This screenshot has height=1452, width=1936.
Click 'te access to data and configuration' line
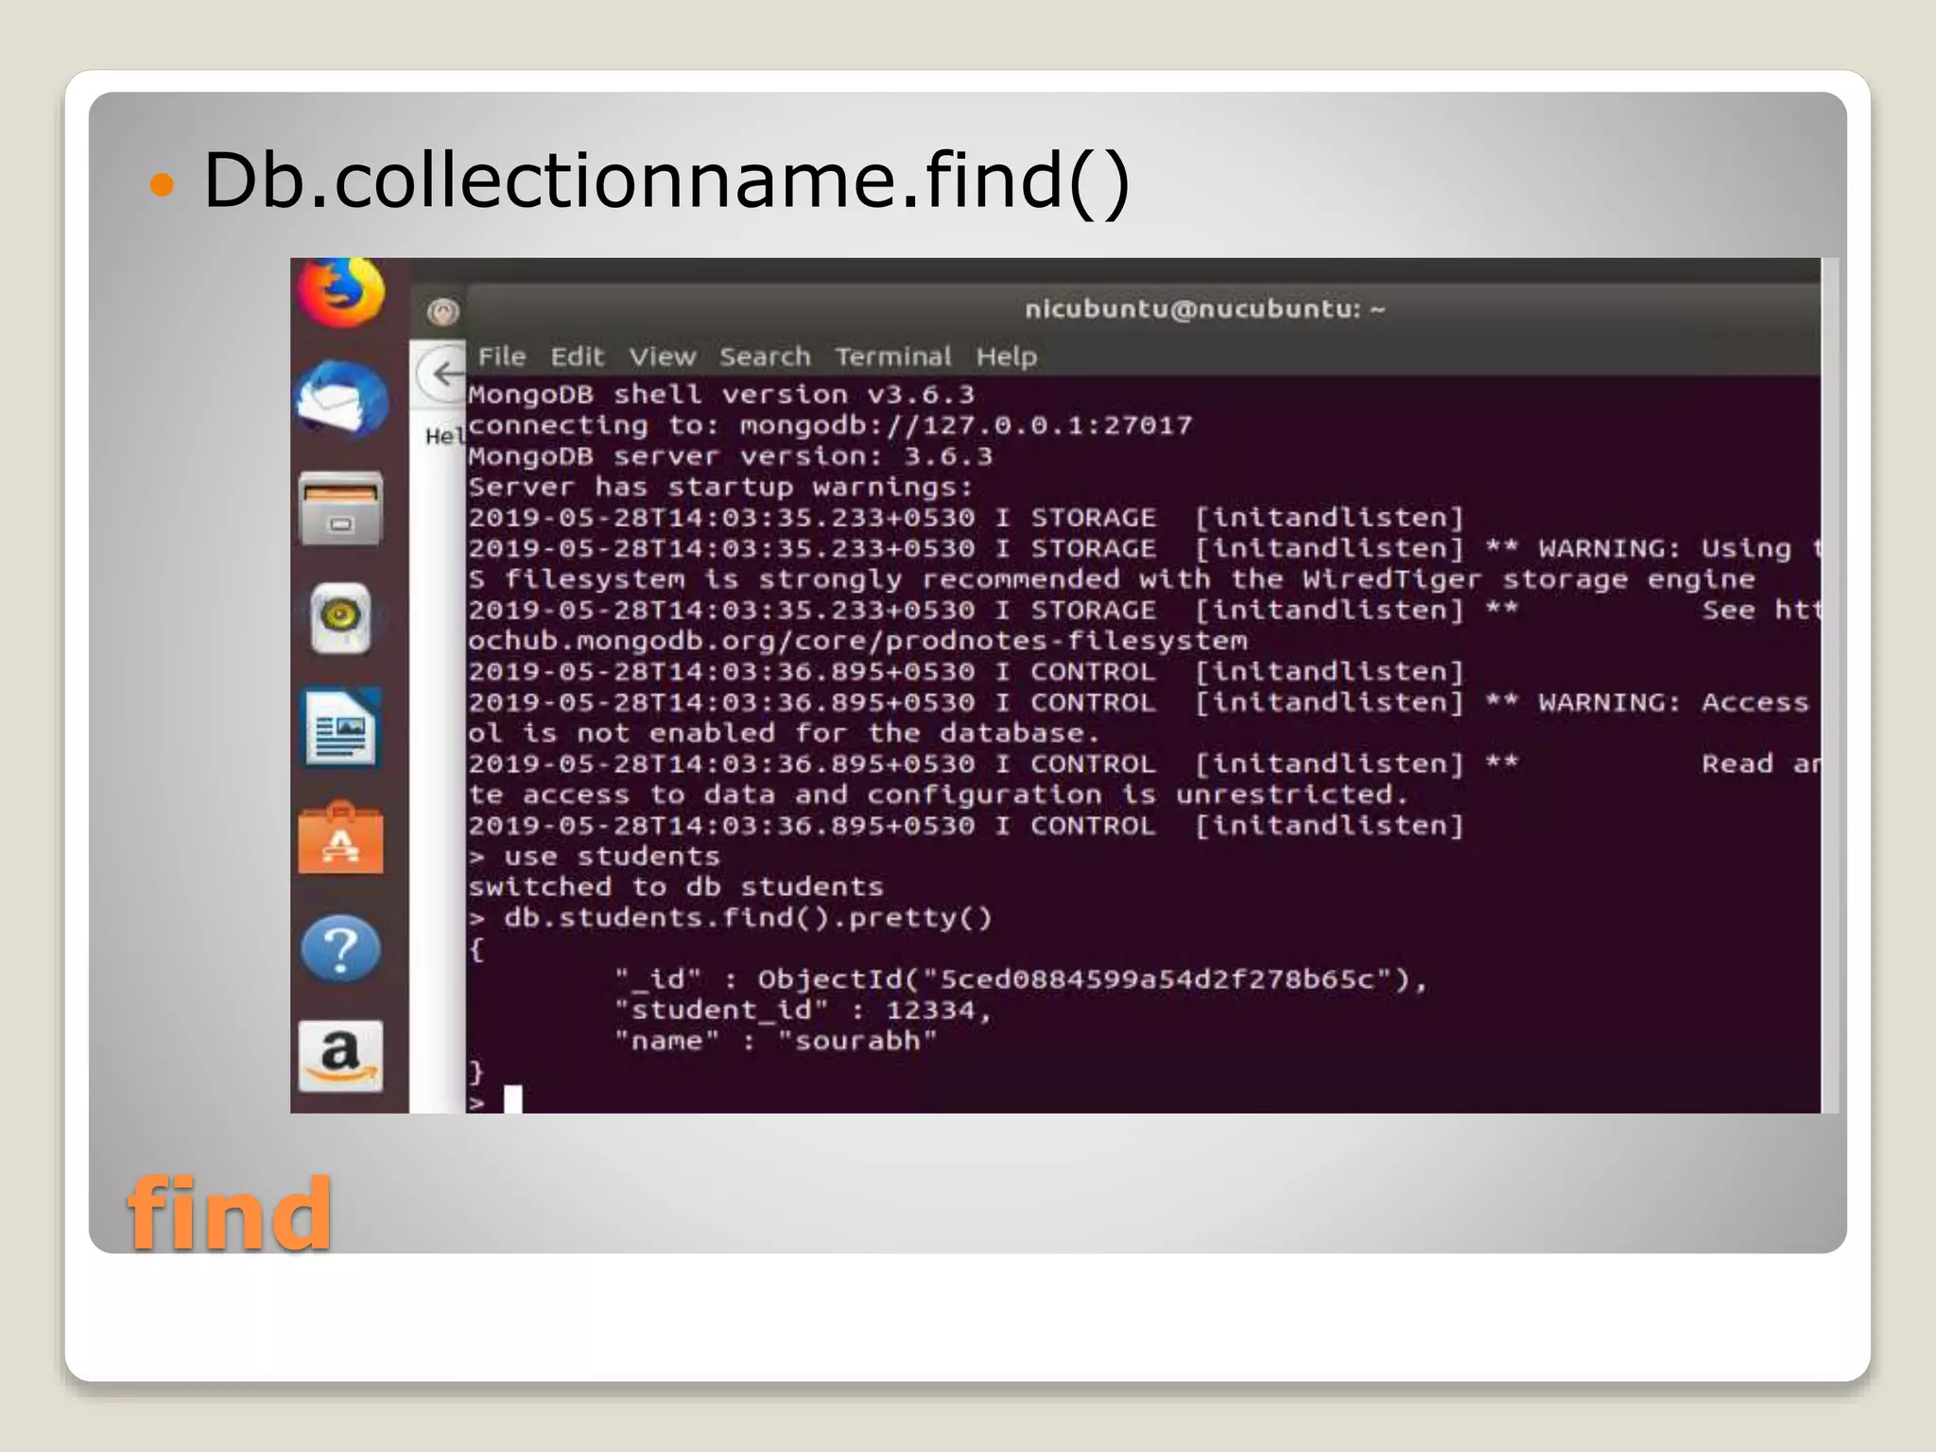coord(938,795)
